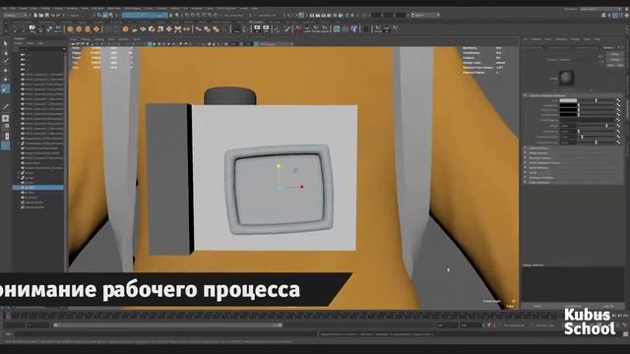Click the Undo arrow icon in status line
The image size is (630, 354).
(x=52, y=16)
